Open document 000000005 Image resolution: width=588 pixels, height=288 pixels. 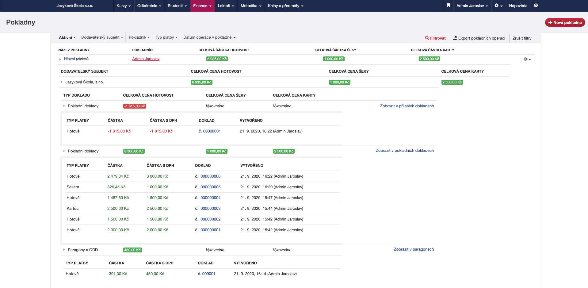(x=211, y=187)
